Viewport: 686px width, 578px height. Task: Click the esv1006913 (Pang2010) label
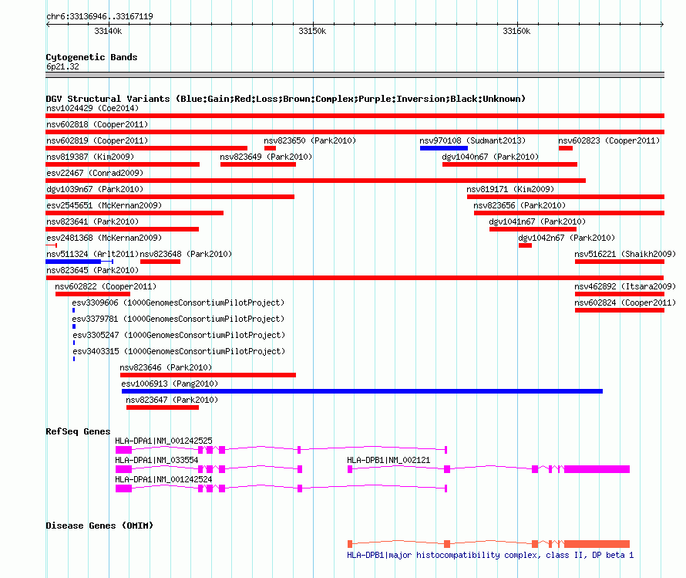170,384
